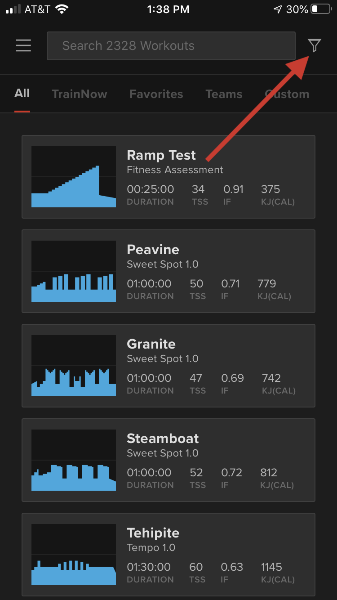Open the workout filter funnel icon
The image size is (337, 600).
[x=315, y=45]
